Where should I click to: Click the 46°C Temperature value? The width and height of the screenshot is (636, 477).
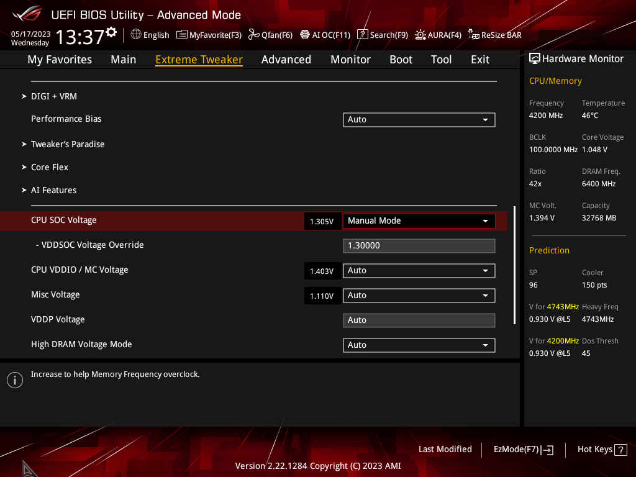coord(590,116)
